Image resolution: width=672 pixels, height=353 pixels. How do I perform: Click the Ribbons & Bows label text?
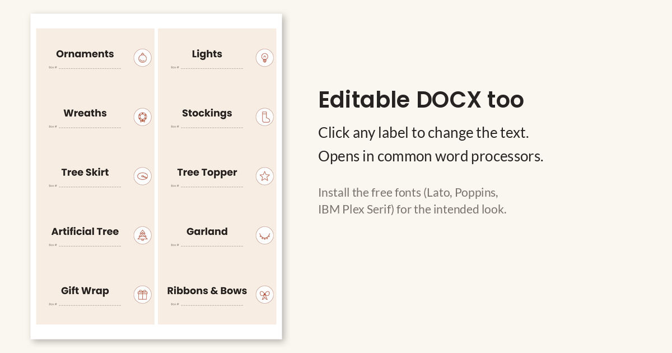(207, 291)
